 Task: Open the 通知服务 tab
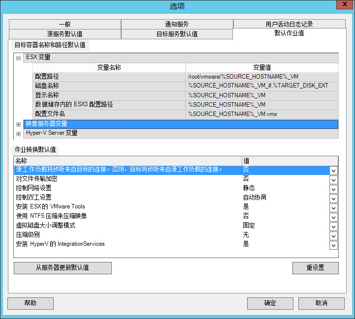coord(177,24)
